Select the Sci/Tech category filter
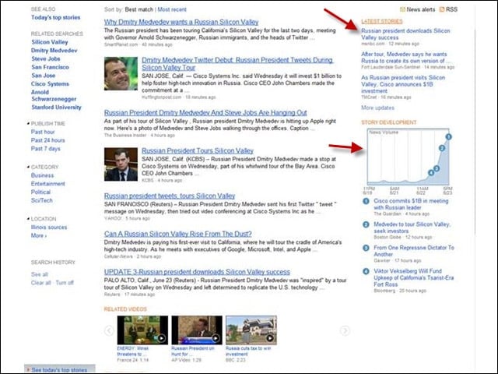498x374 pixels. (41, 201)
